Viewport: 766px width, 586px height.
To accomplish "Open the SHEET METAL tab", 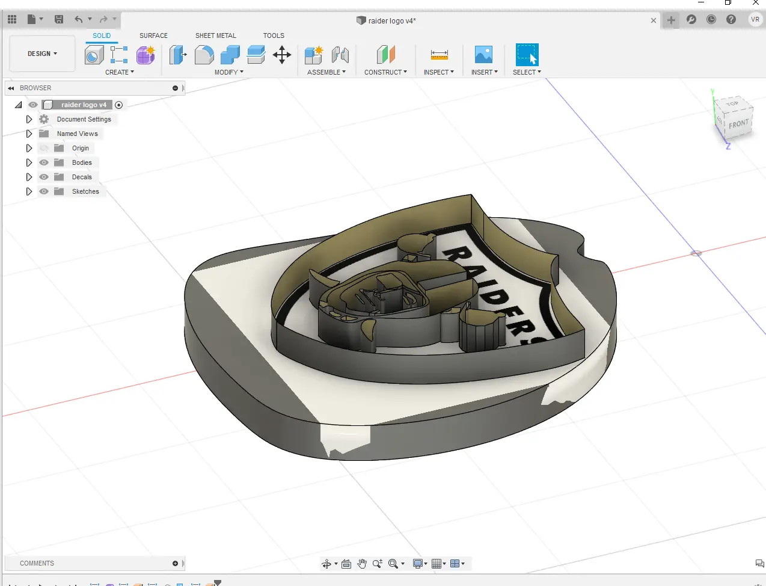I will coord(215,35).
